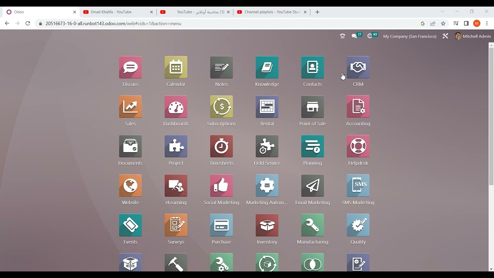Image resolution: width=494 pixels, height=278 pixels.
Task: Open a new browser tab
Action: click(317, 12)
